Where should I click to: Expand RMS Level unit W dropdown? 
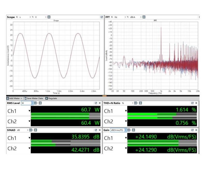point(32,103)
